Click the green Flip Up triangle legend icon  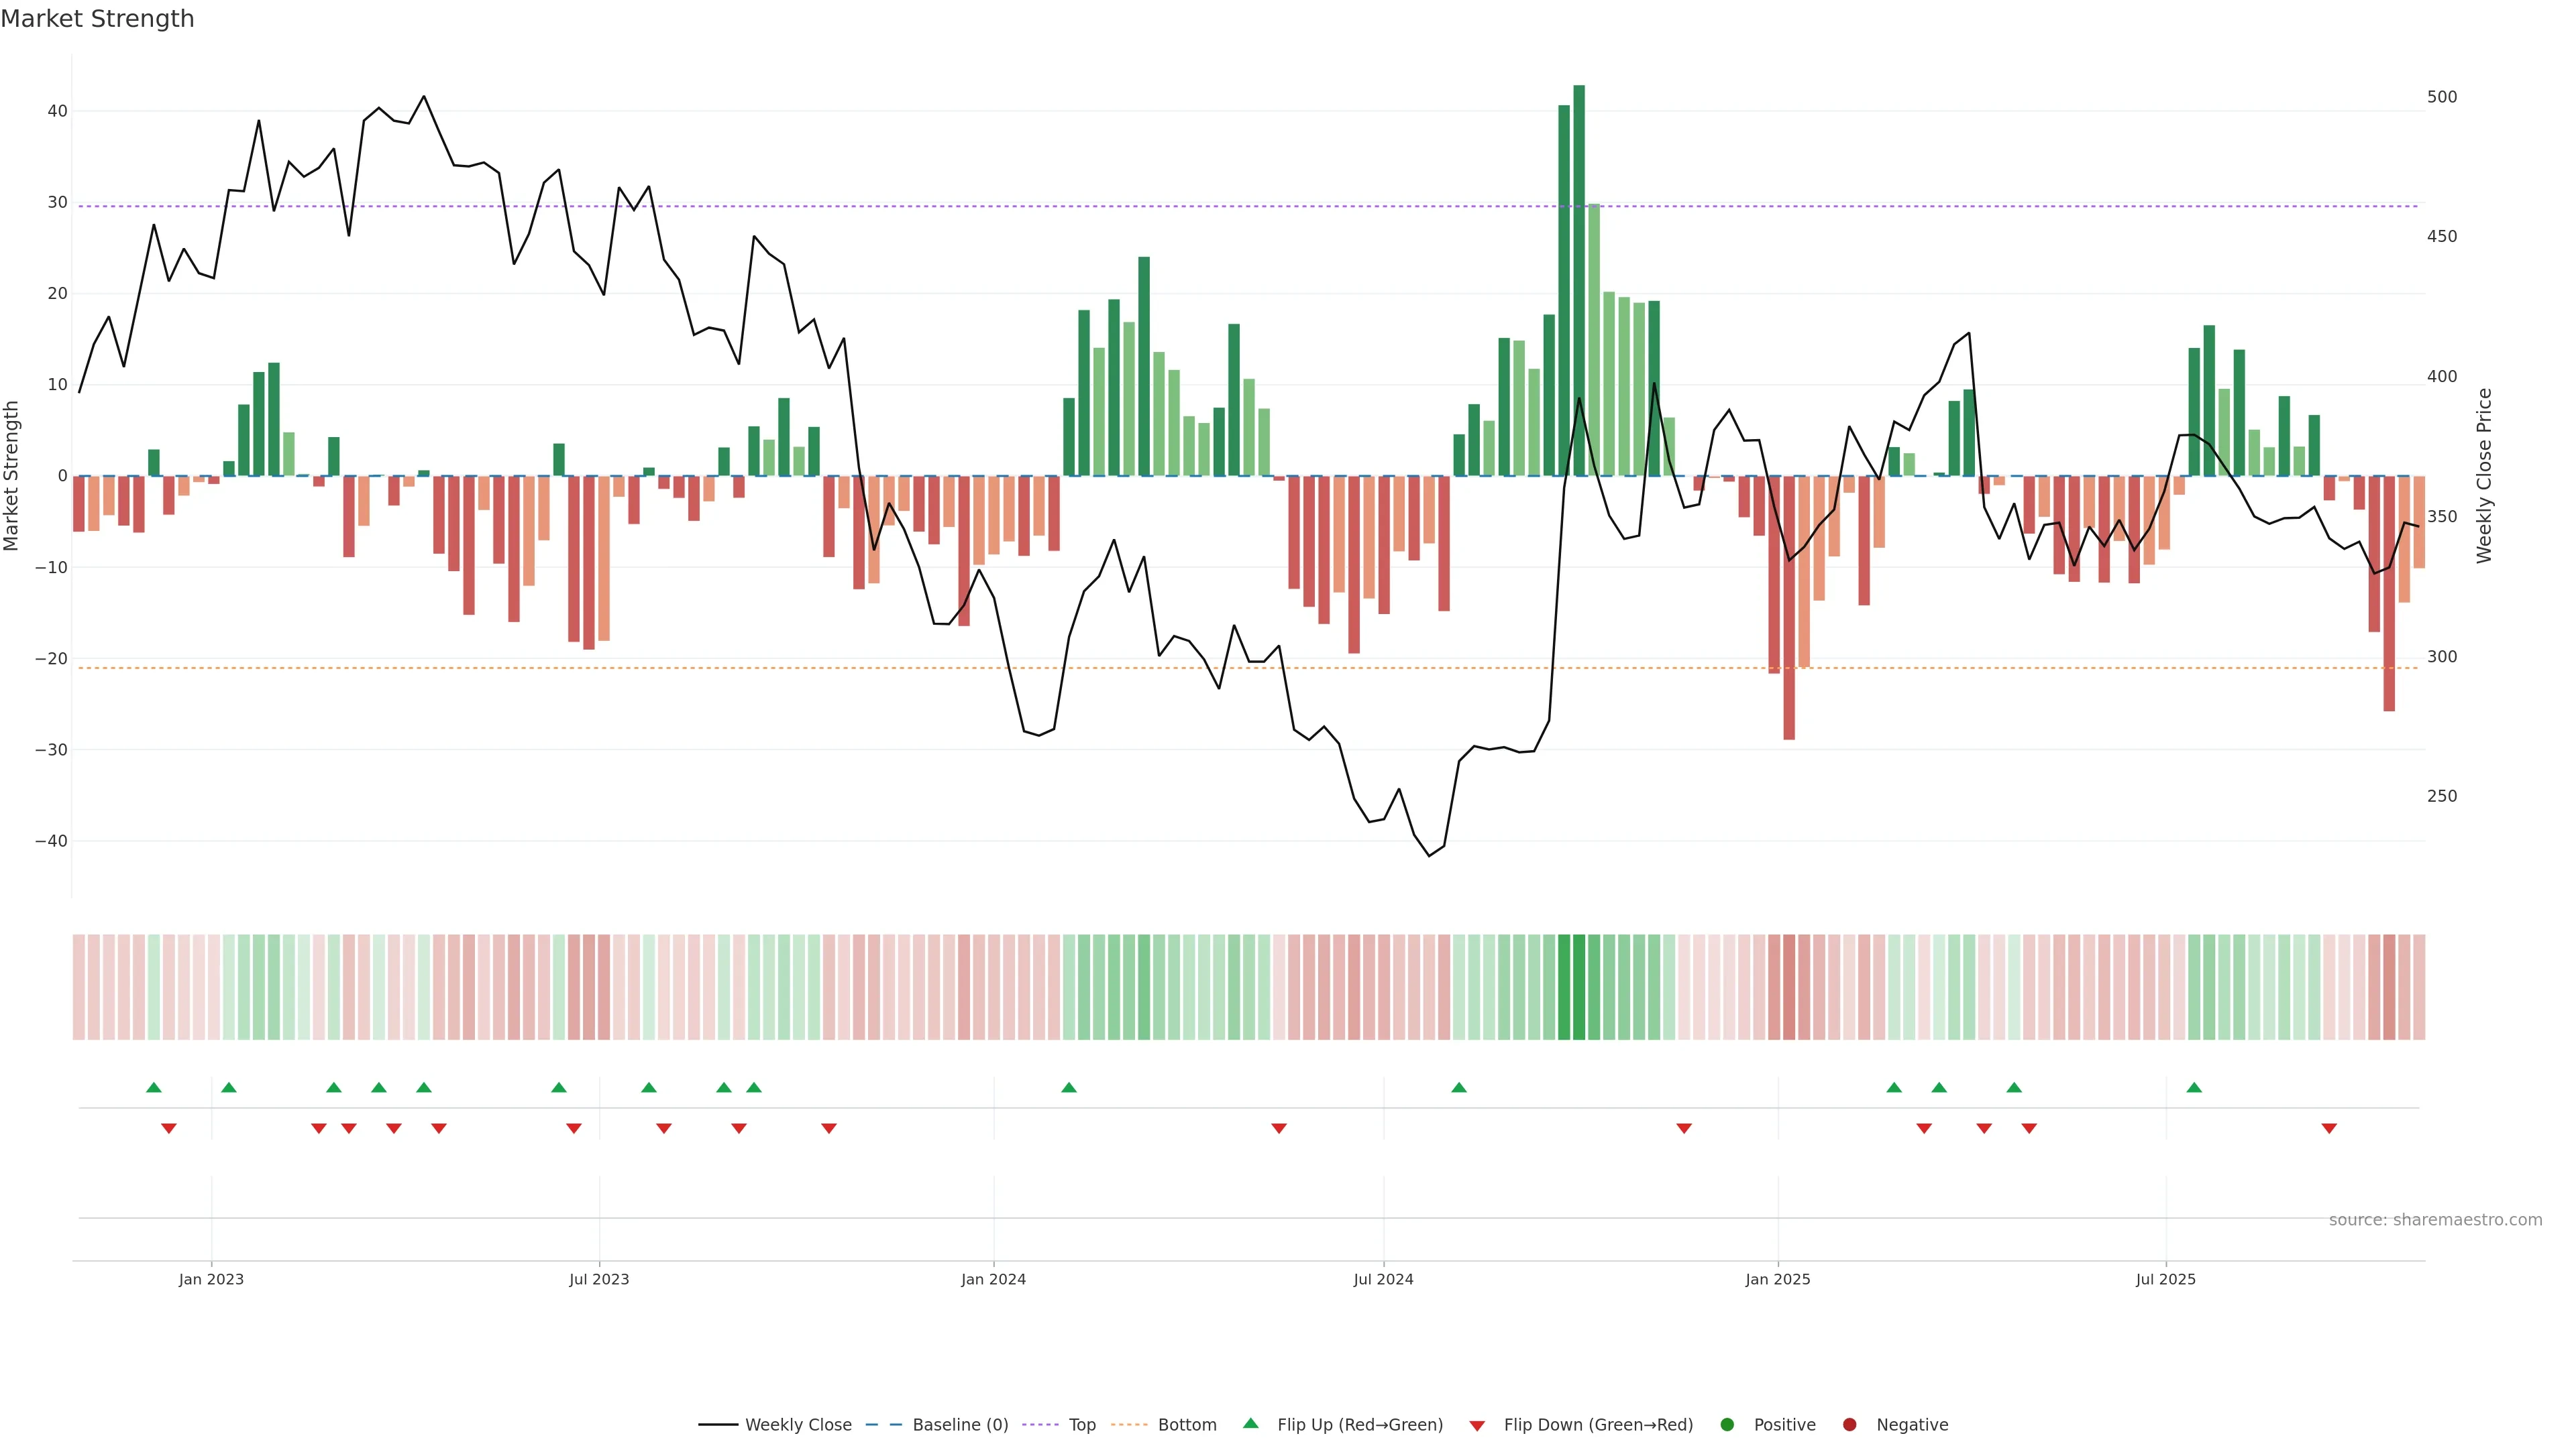(x=1250, y=1423)
